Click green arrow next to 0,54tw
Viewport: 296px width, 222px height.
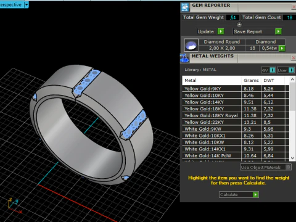pyautogui.click(x=282, y=48)
